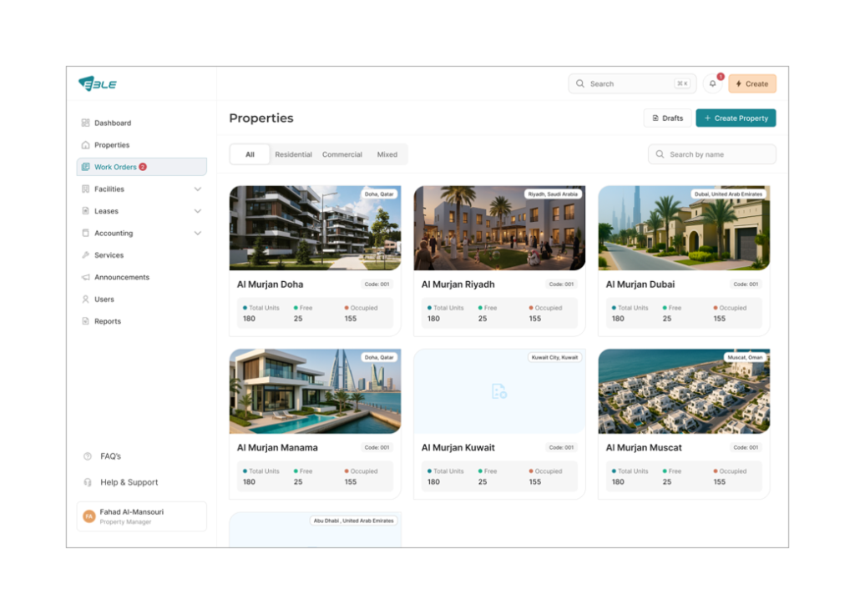The image size is (855, 614).
Task: Click the notification bell icon
Action: [712, 83]
